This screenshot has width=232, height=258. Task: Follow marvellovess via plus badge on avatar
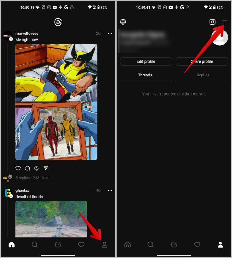(11, 39)
